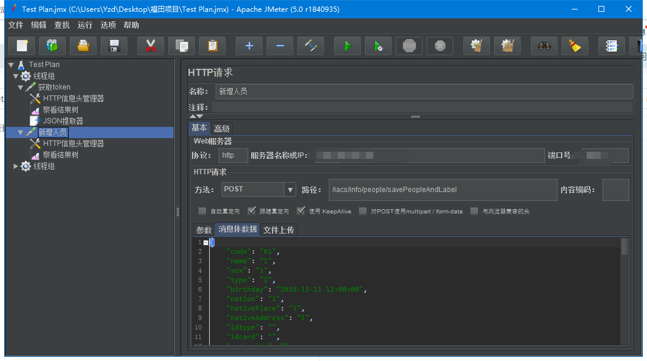Paste with the clipboard icon
The width and height of the screenshot is (647, 361).
(213, 46)
